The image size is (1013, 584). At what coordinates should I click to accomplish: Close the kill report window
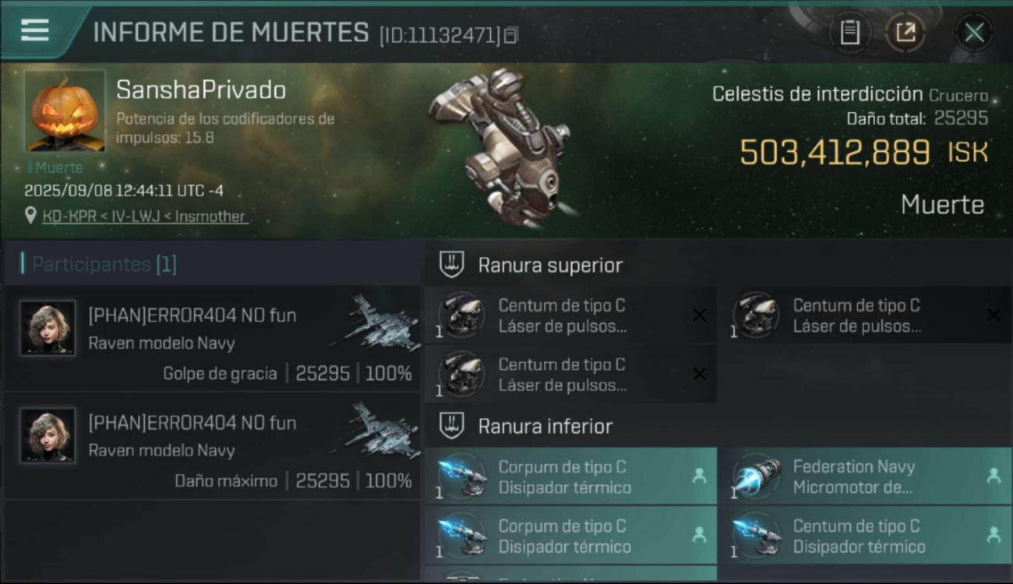[974, 33]
